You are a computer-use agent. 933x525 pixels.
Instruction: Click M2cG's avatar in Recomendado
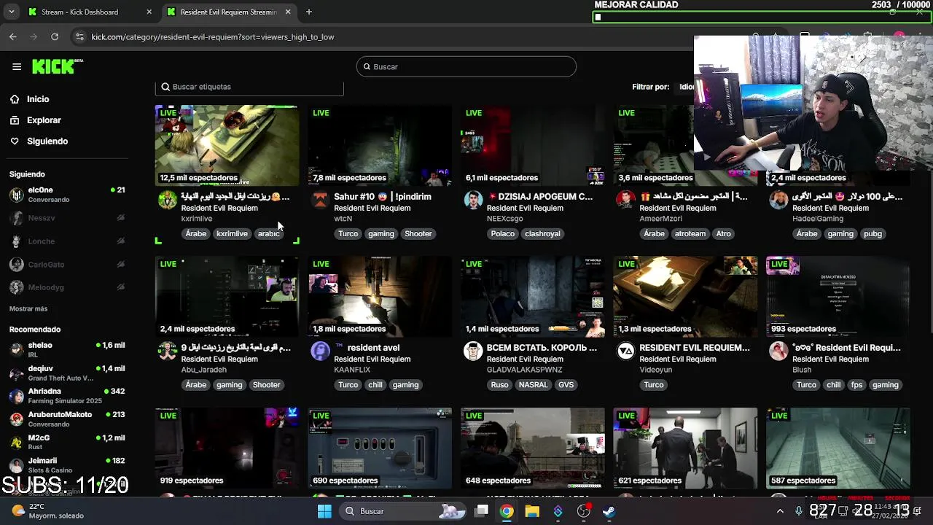(16, 443)
